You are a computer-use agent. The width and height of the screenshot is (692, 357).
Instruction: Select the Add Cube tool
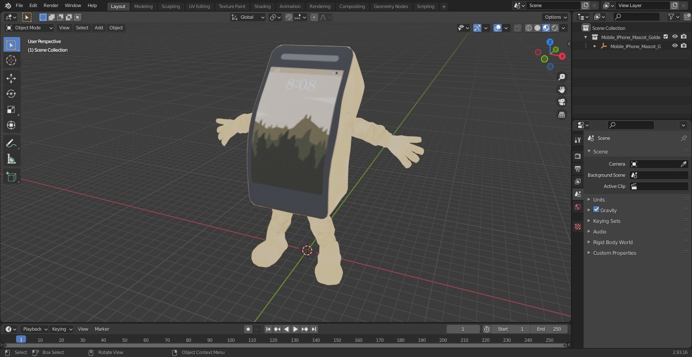[11, 177]
